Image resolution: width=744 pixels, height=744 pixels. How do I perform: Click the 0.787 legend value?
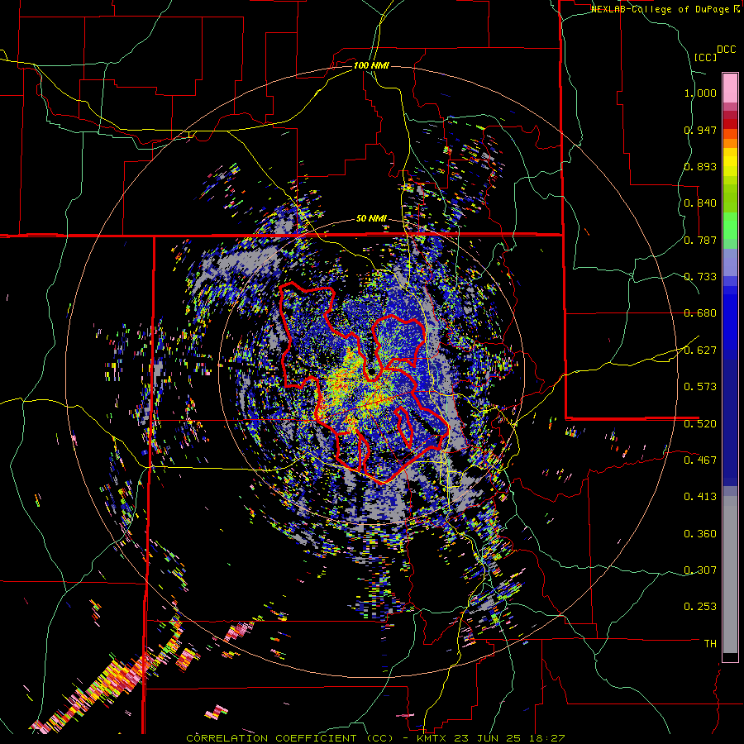(x=700, y=240)
